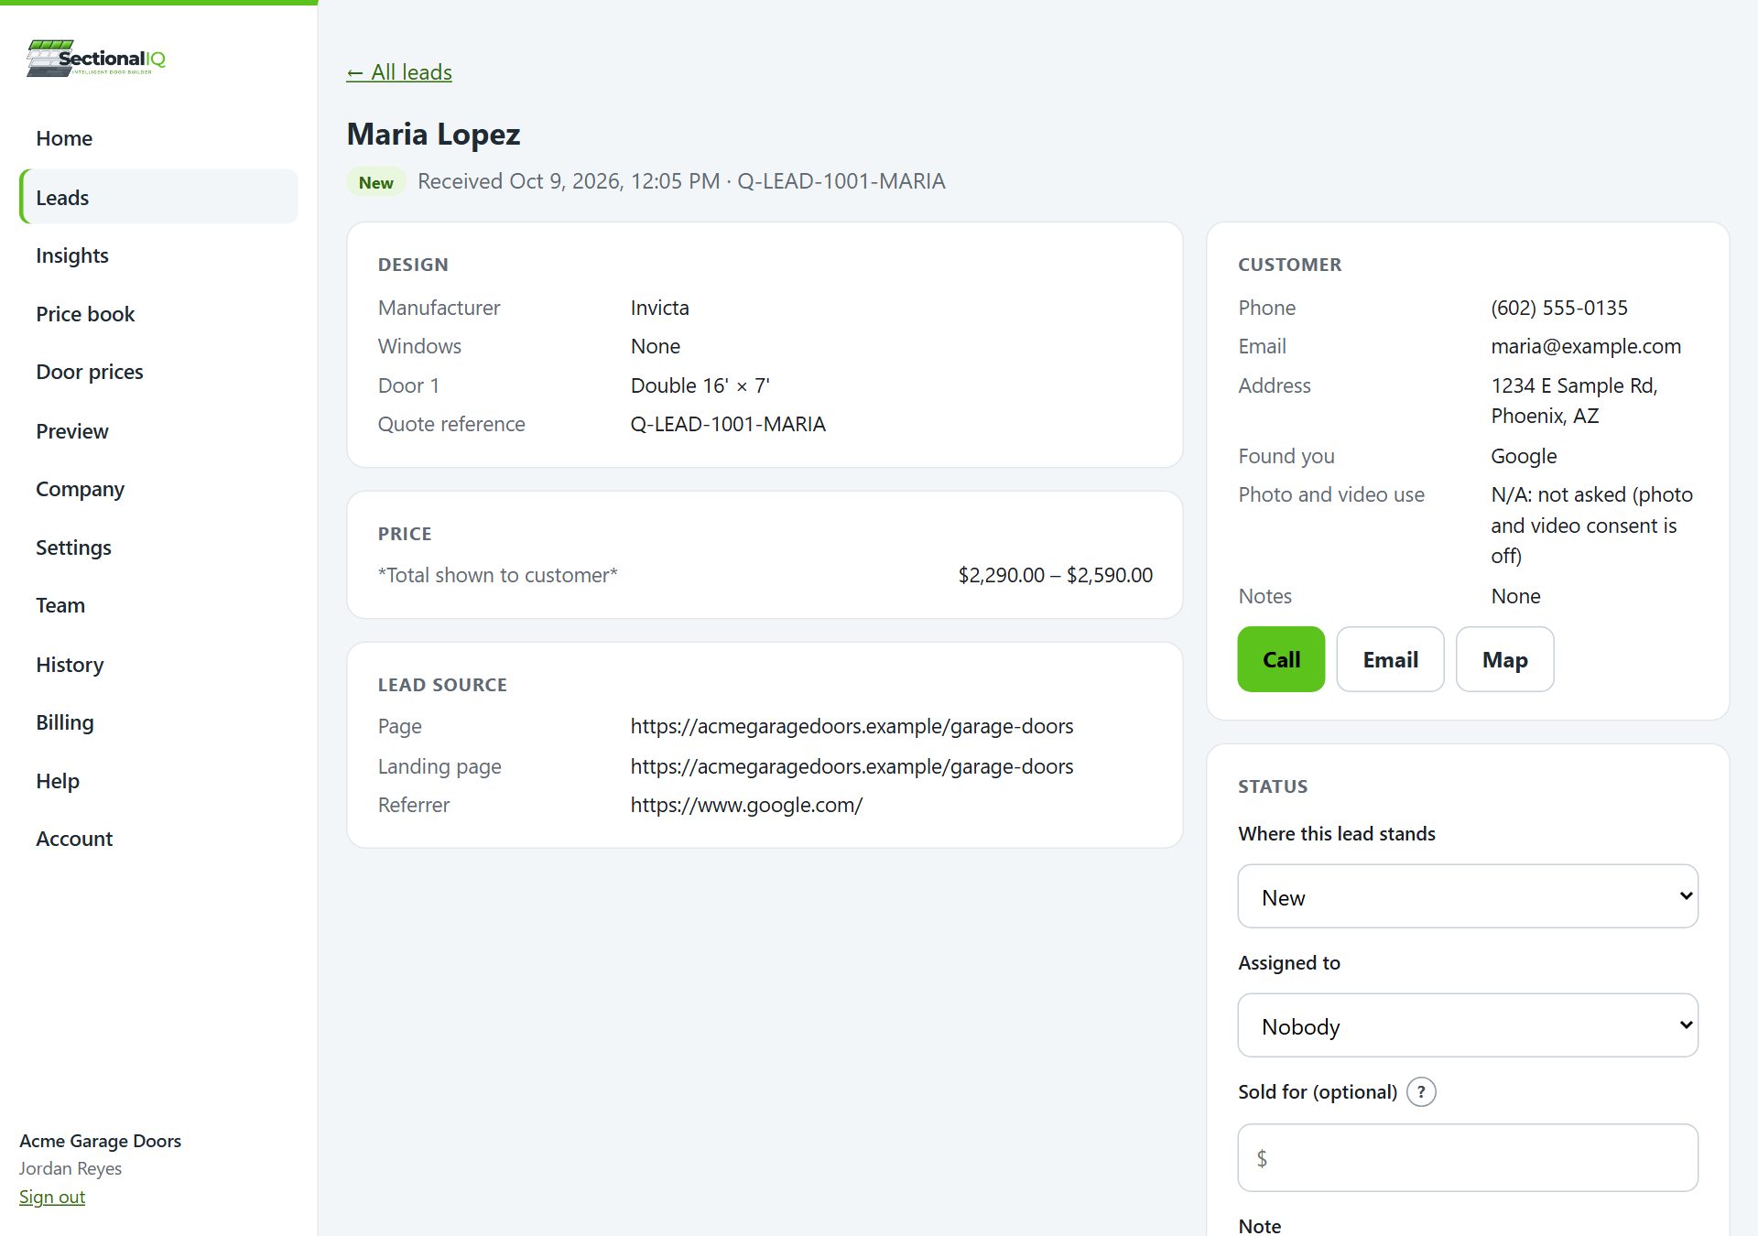Click the Door 1 value Double 16' × 7'
1758x1236 pixels.
click(x=700, y=385)
